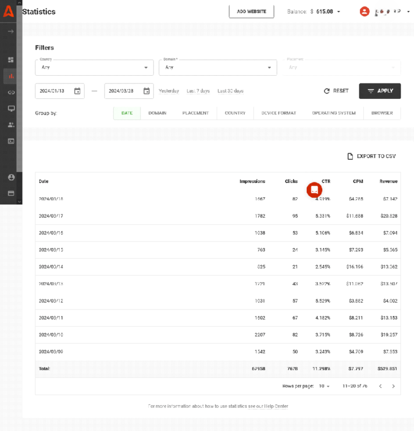This screenshot has width=414, height=431.
Task: Group statistics by Country tab
Action: tap(235, 113)
